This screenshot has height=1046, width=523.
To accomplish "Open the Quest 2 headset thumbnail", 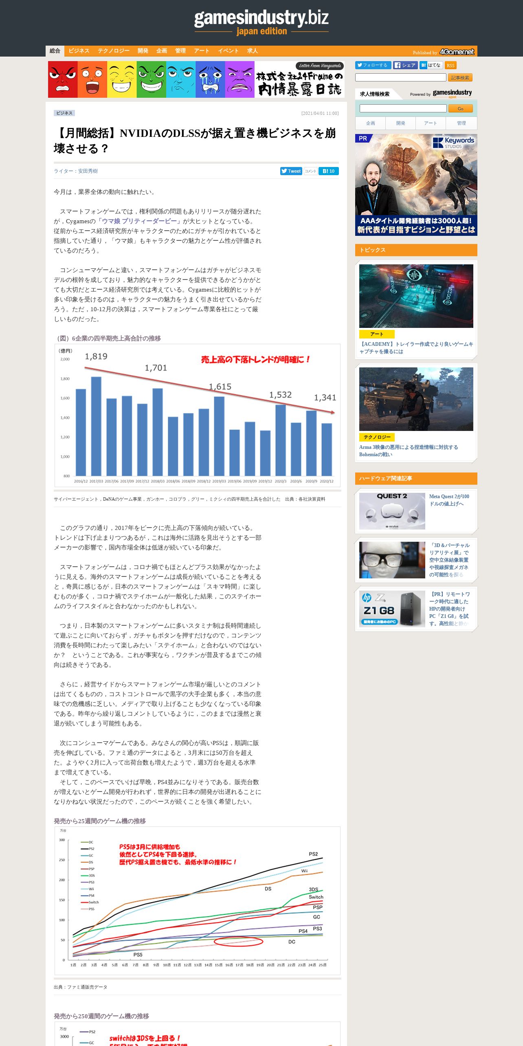I will (x=392, y=511).
